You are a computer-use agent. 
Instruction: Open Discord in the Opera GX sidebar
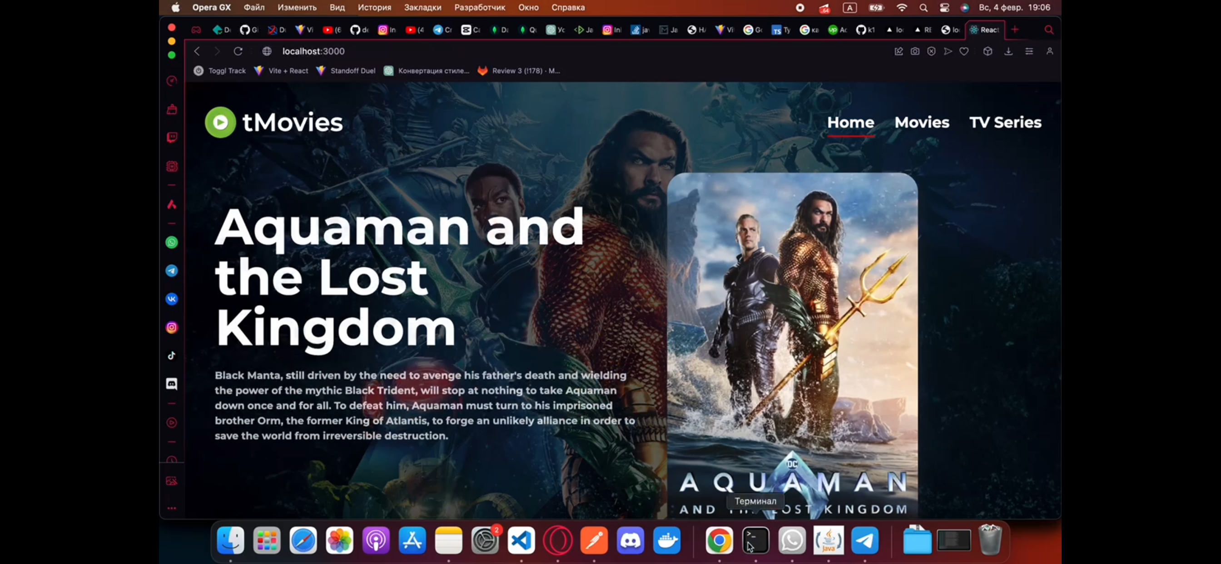click(172, 384)
